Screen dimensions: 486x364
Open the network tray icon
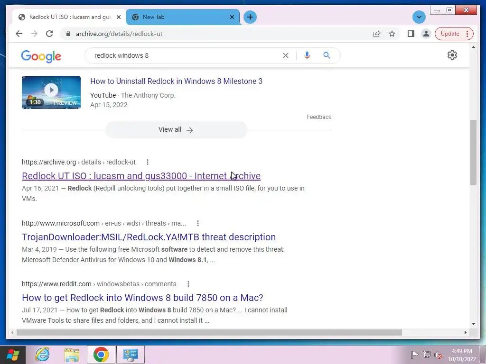pyautogui.click(x=427, y=355)
